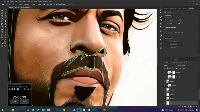
Task: Collapse the Quick Actions section
Action: coord(164,39)
